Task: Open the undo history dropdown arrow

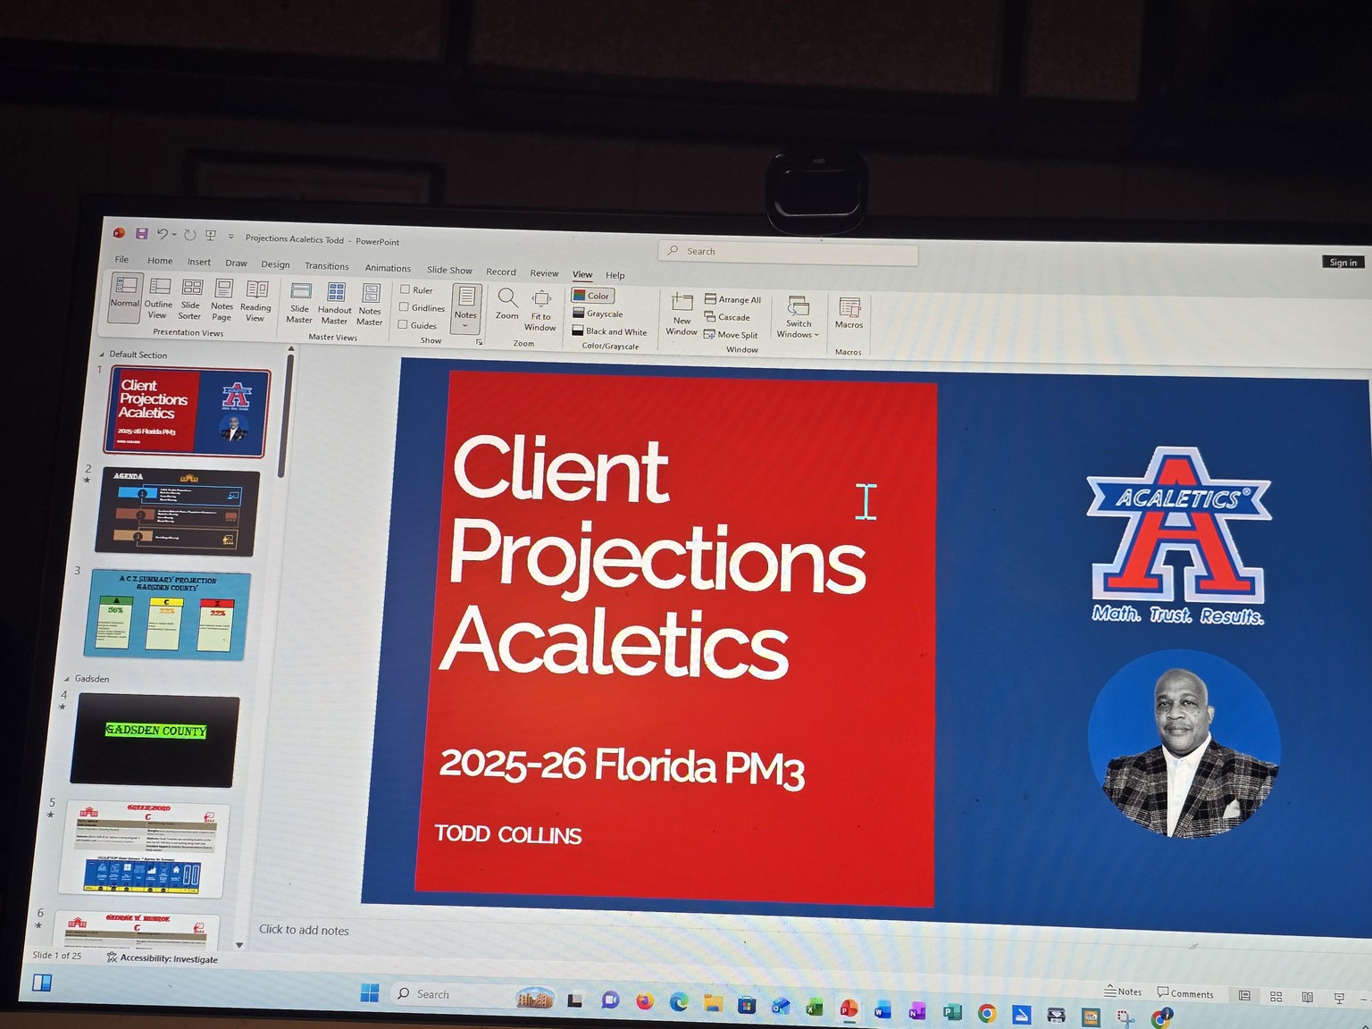Action: [x=174, y=234]
